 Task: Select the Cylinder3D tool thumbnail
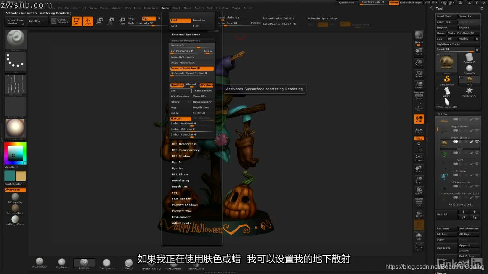469,58
